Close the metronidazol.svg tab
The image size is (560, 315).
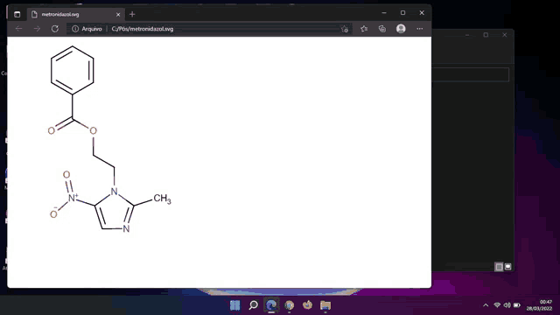click(x=118, y=15)
